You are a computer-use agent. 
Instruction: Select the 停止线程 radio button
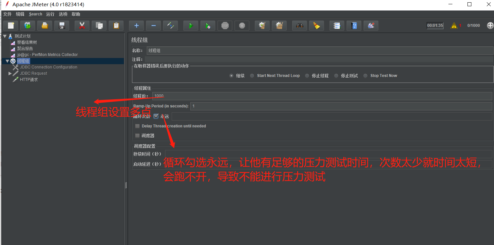point(307,76)
